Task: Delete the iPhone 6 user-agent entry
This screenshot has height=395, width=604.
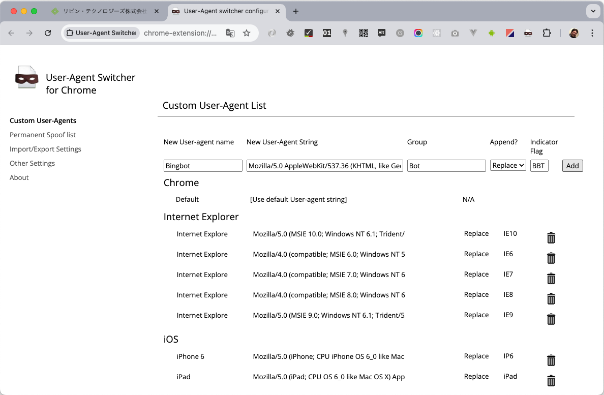Action: (x=551, y=360)
